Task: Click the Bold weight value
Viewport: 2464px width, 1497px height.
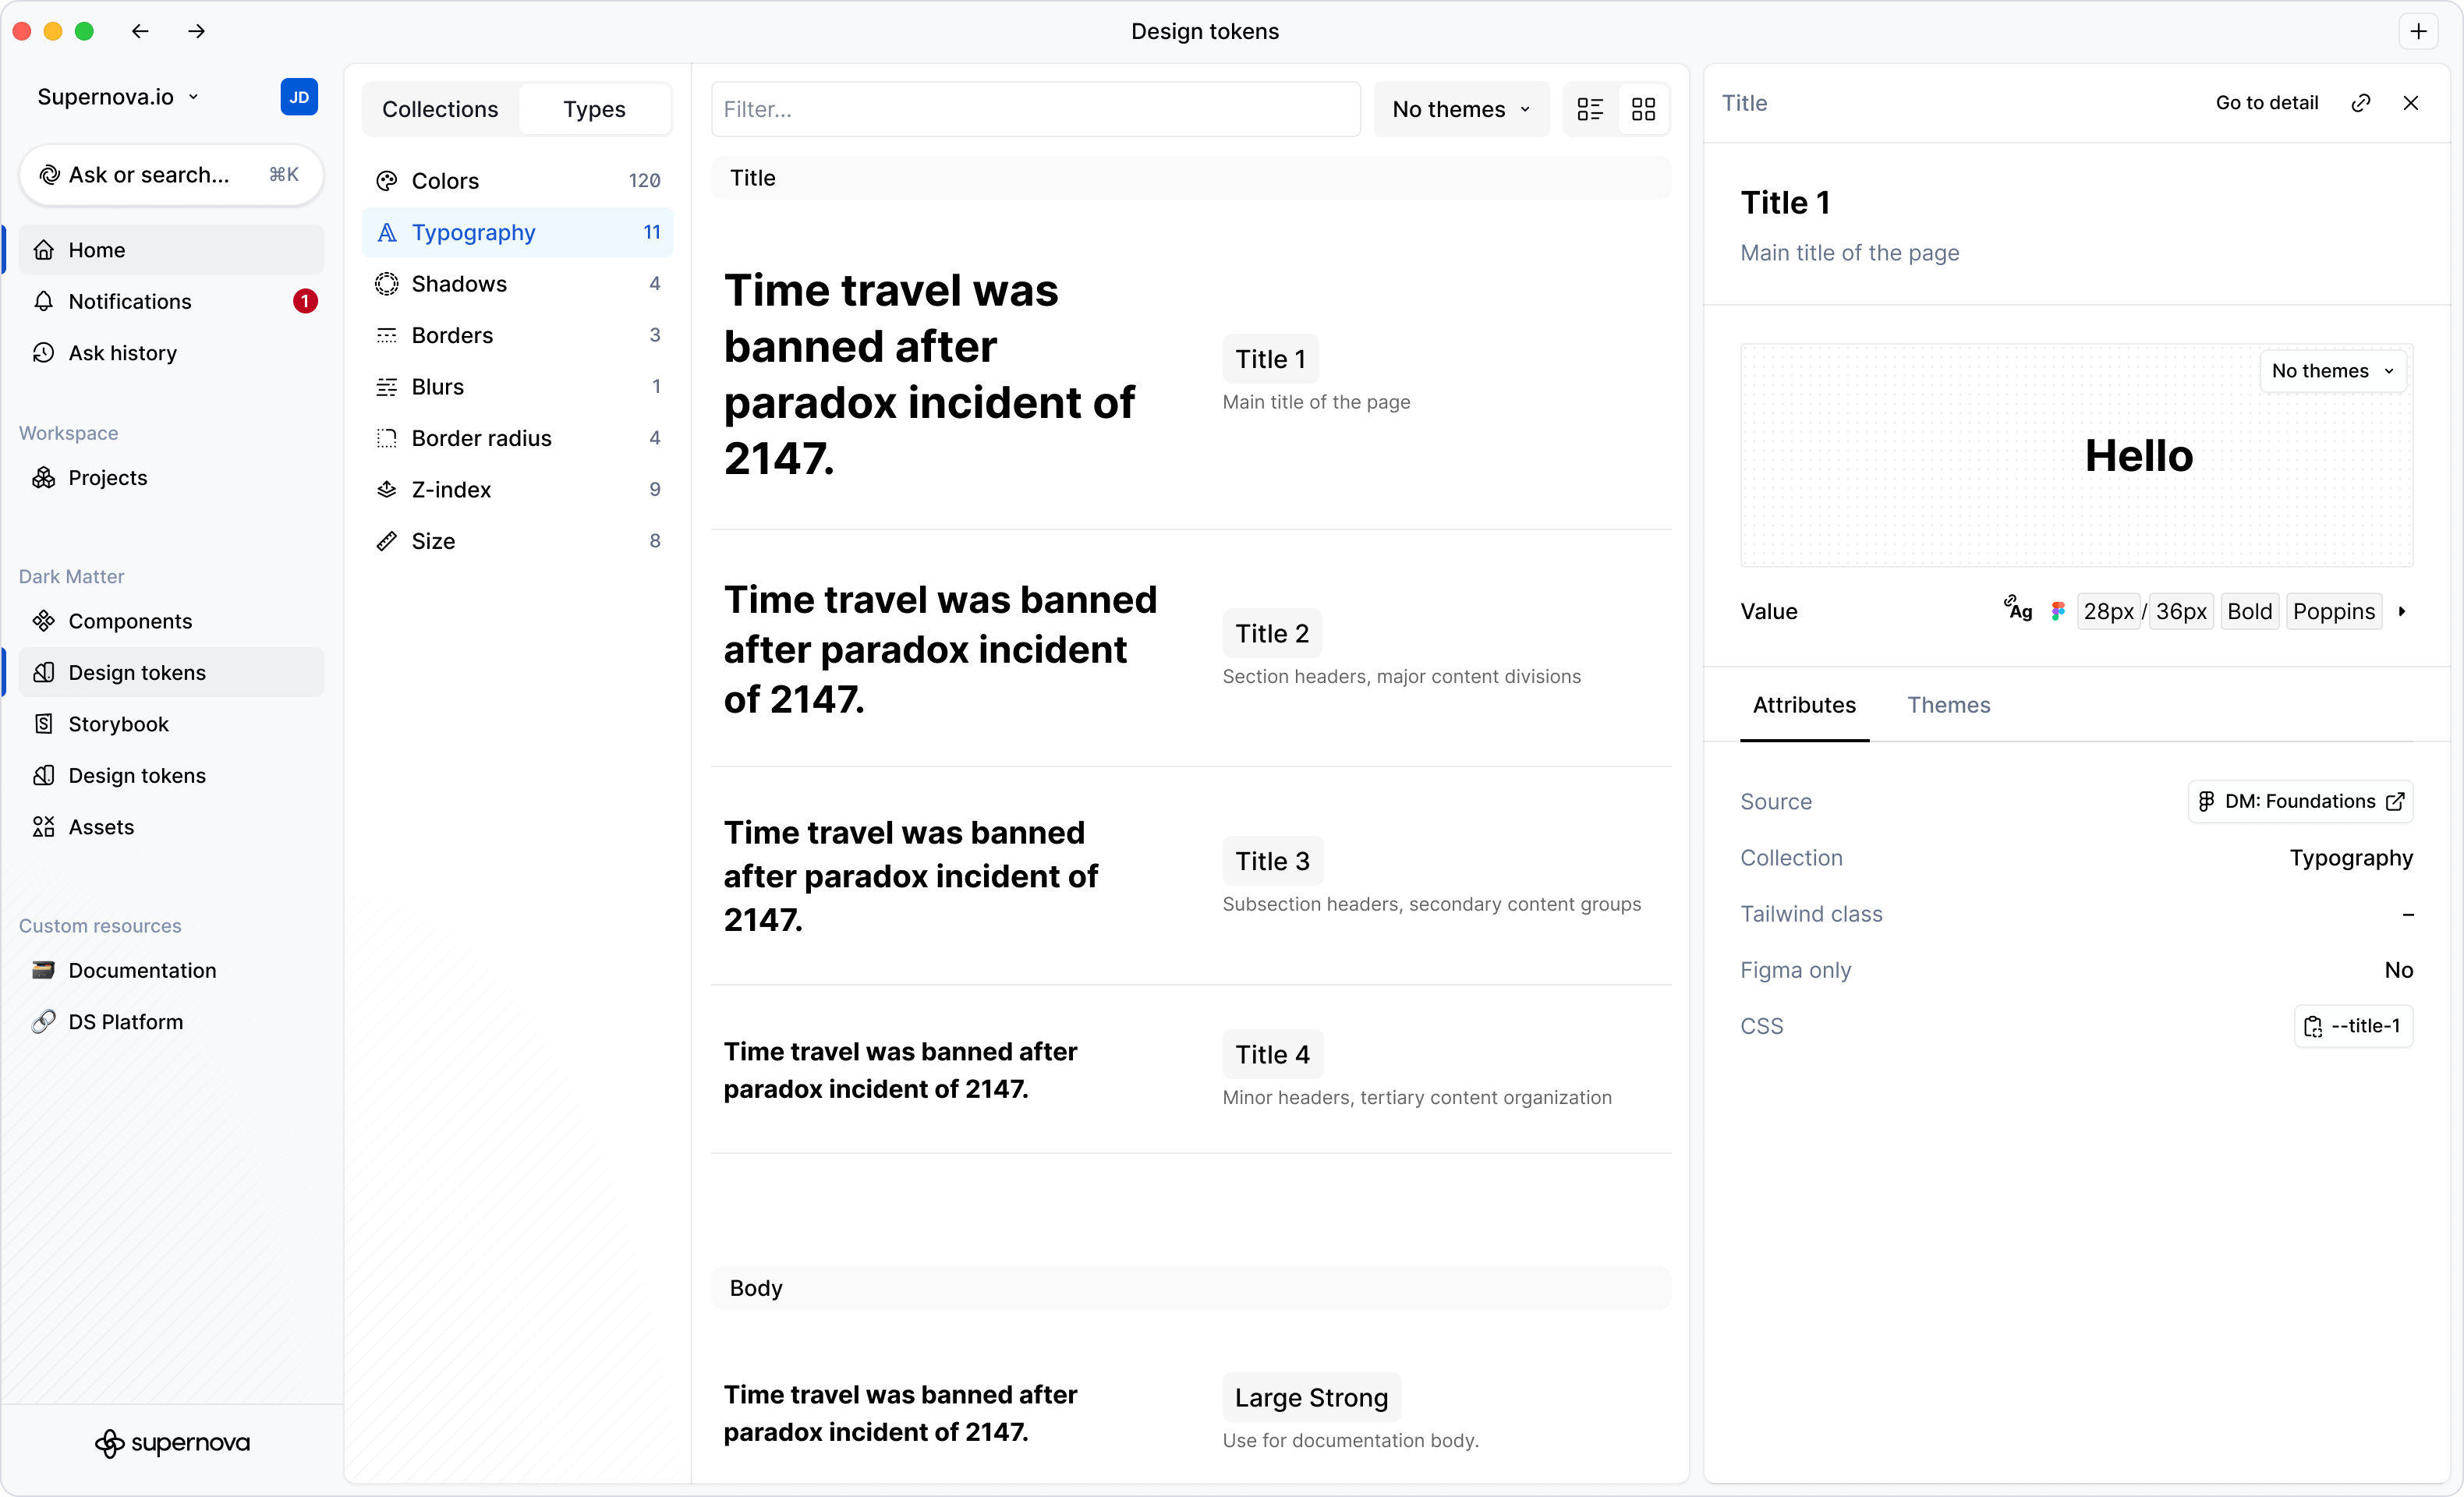Action: click(2249, 611)
